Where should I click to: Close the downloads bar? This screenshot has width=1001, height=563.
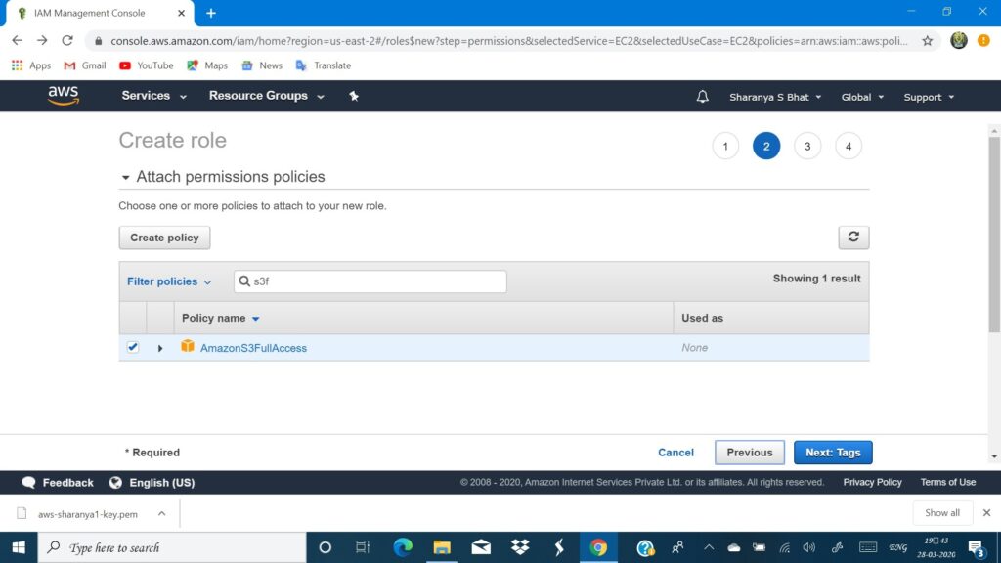click(x=986, y=512)
